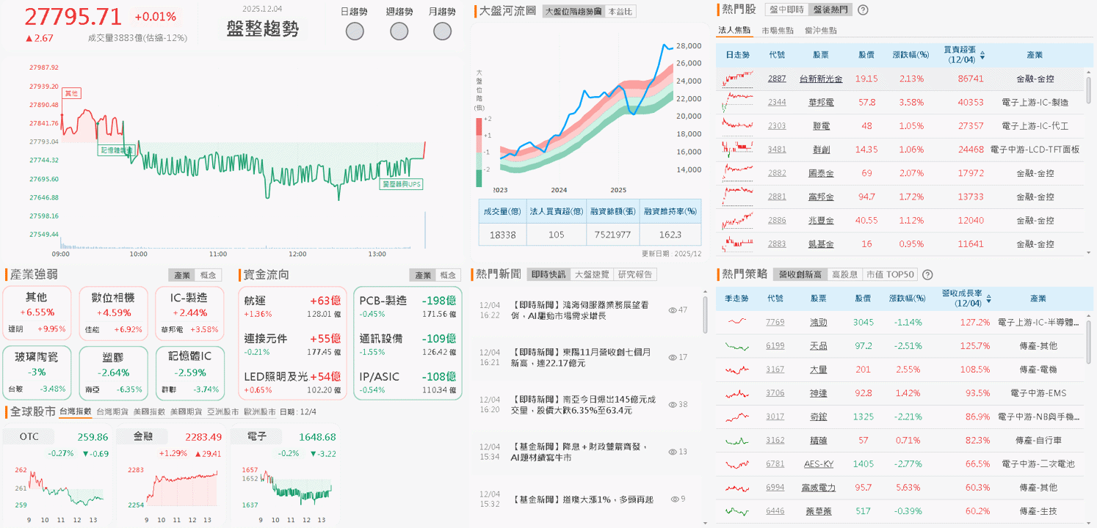
Task: Open stock link 國泰金
Action: pyautogui.click(x=821, y=173)
